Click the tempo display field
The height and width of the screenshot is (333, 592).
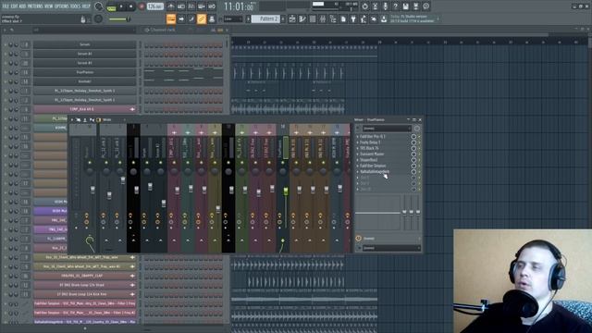tap(155, 6)
